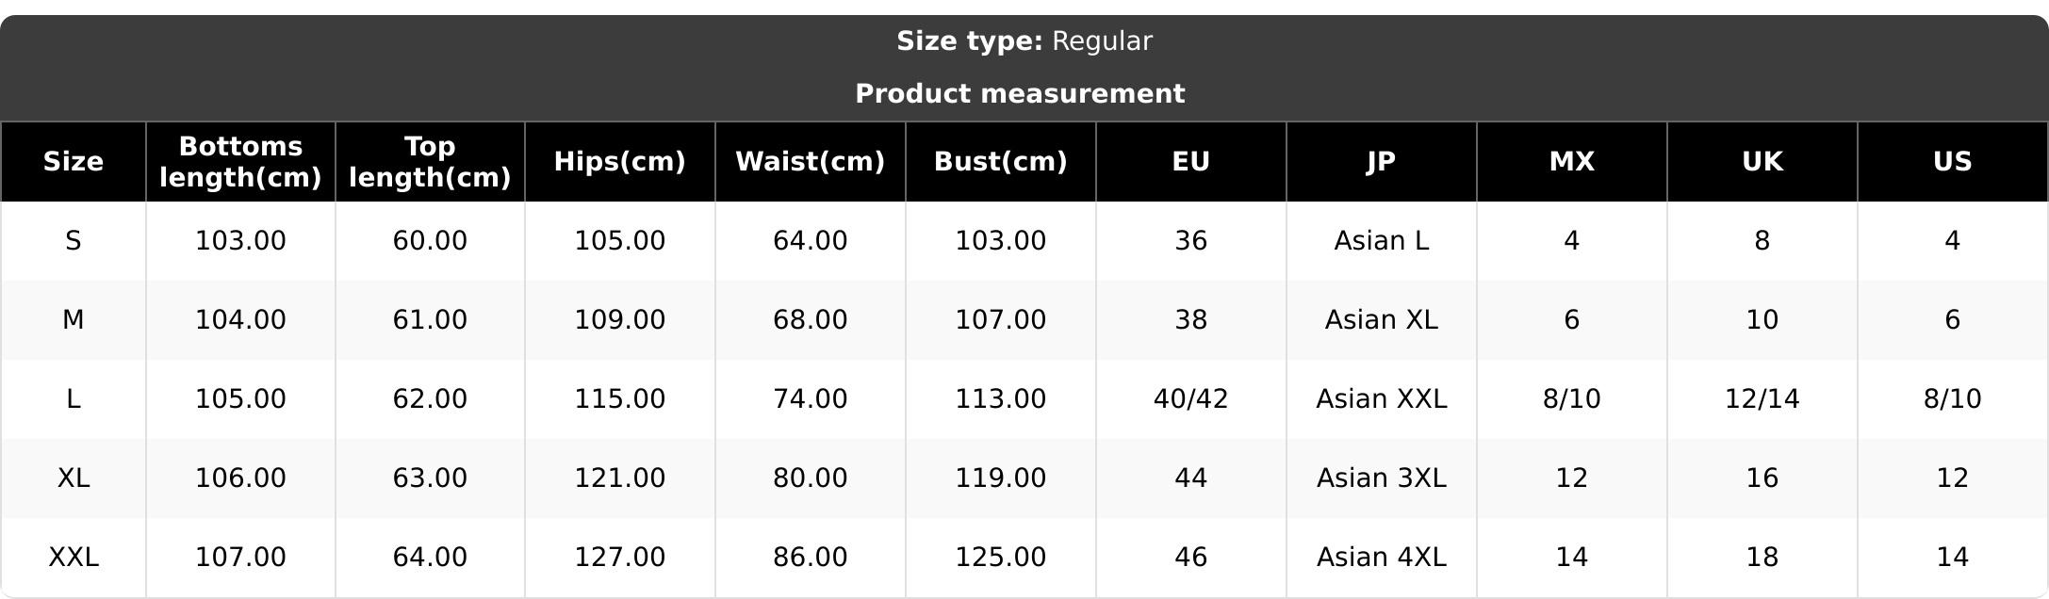This screenshot has width=2049, height=599.
Task: Click the Size column header
Action: (x=74, y=162)
